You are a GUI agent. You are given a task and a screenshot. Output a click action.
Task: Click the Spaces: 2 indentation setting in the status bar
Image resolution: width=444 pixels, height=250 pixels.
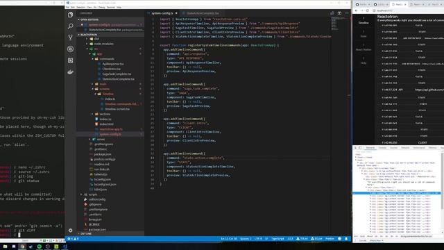coord(246,239)
